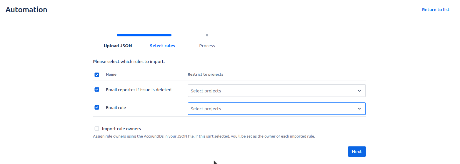
Task: Click the chevron arrow in Email rule's project dropdown
Action: [359, 109]
